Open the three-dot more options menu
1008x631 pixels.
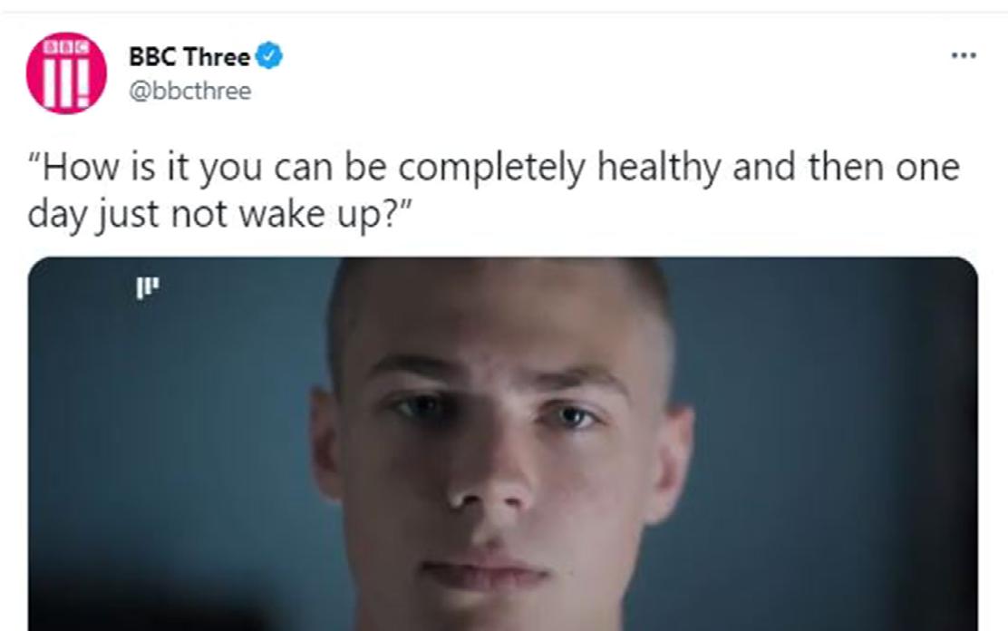coord(964,56)
